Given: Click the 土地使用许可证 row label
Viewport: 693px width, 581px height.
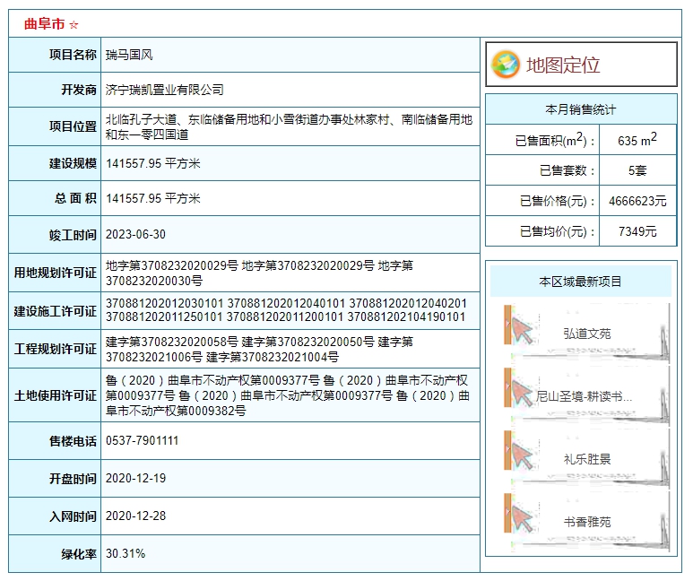Looking at the screenshot, I should (56, 395).
